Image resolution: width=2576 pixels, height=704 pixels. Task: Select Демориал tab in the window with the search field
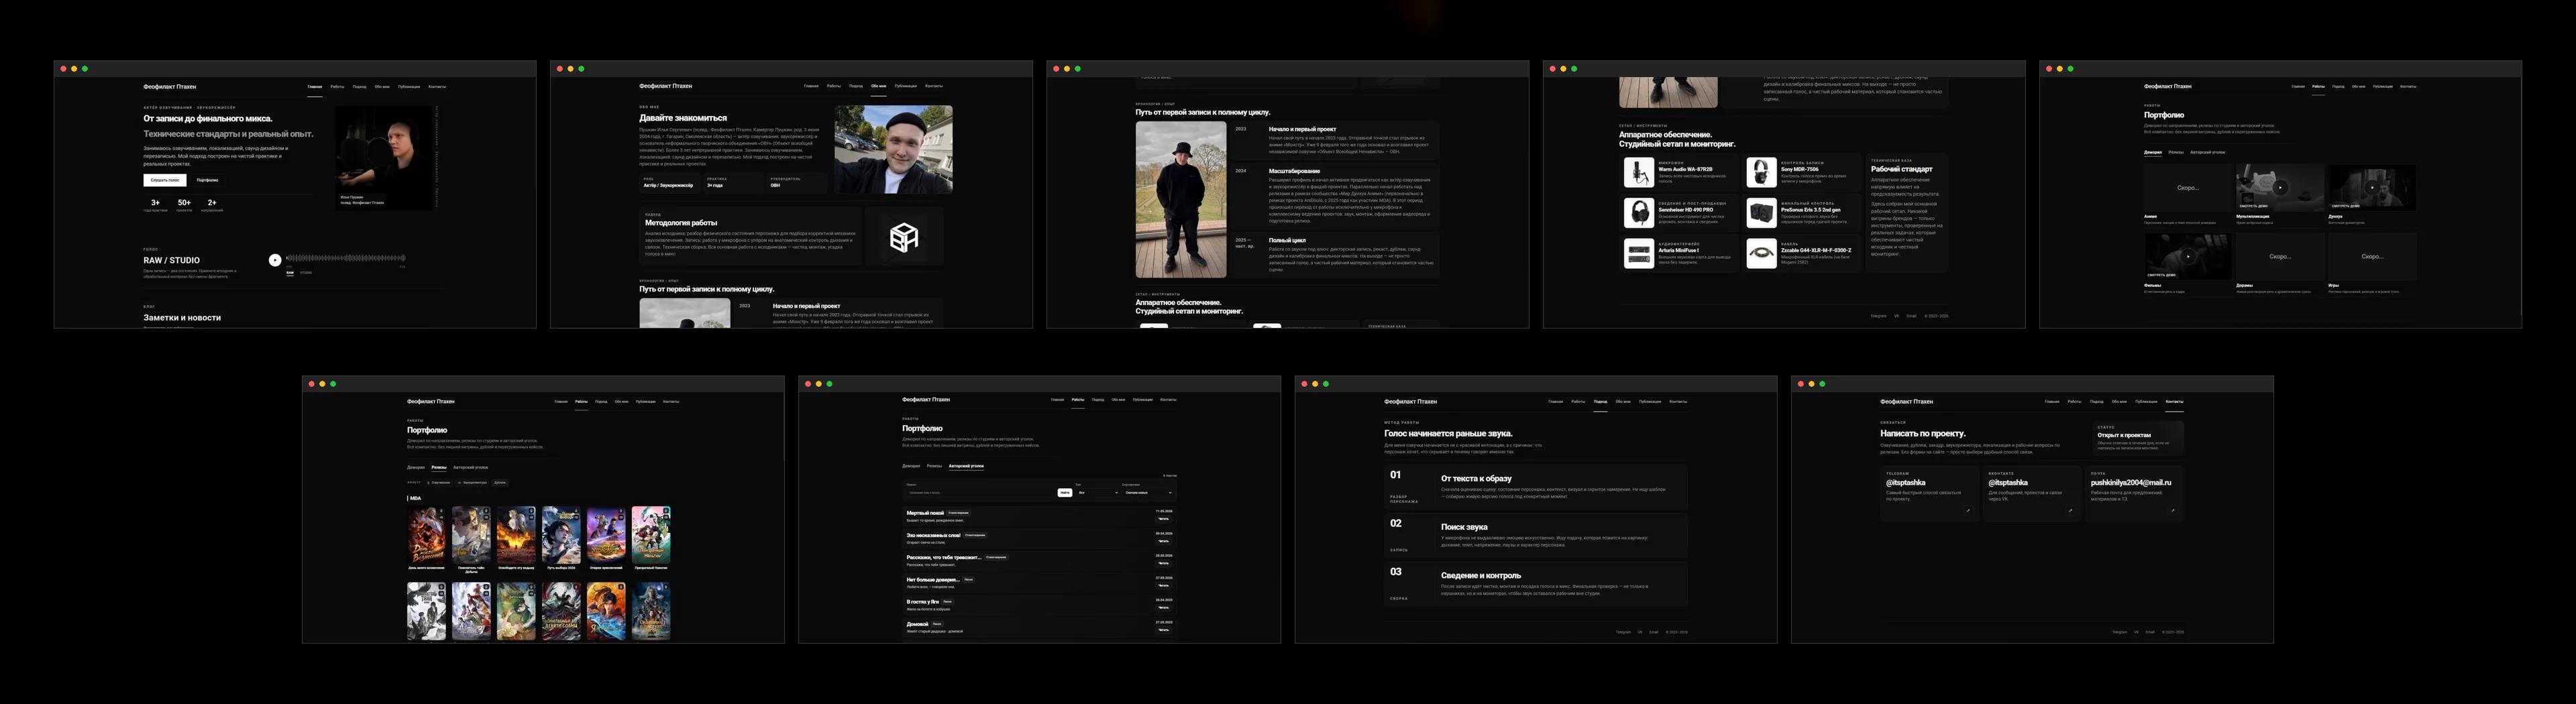tap(911, 466)
